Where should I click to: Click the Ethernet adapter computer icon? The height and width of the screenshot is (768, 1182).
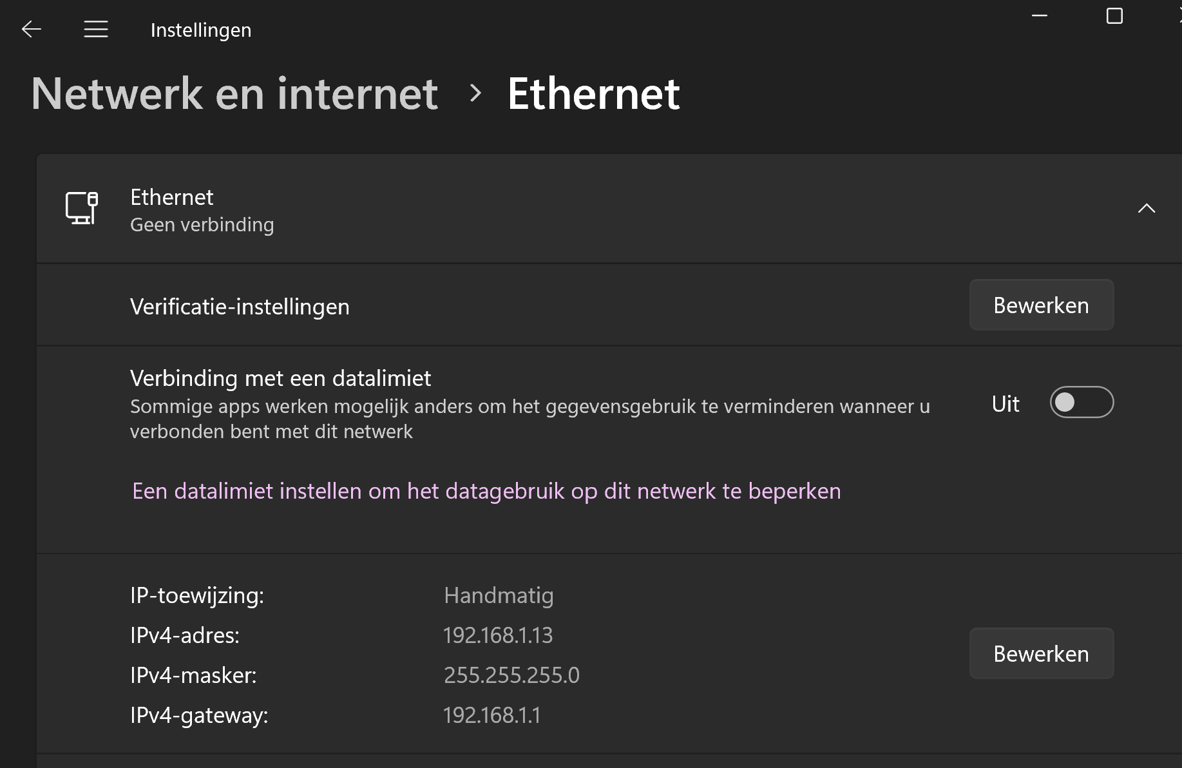(x=82, y=208)
